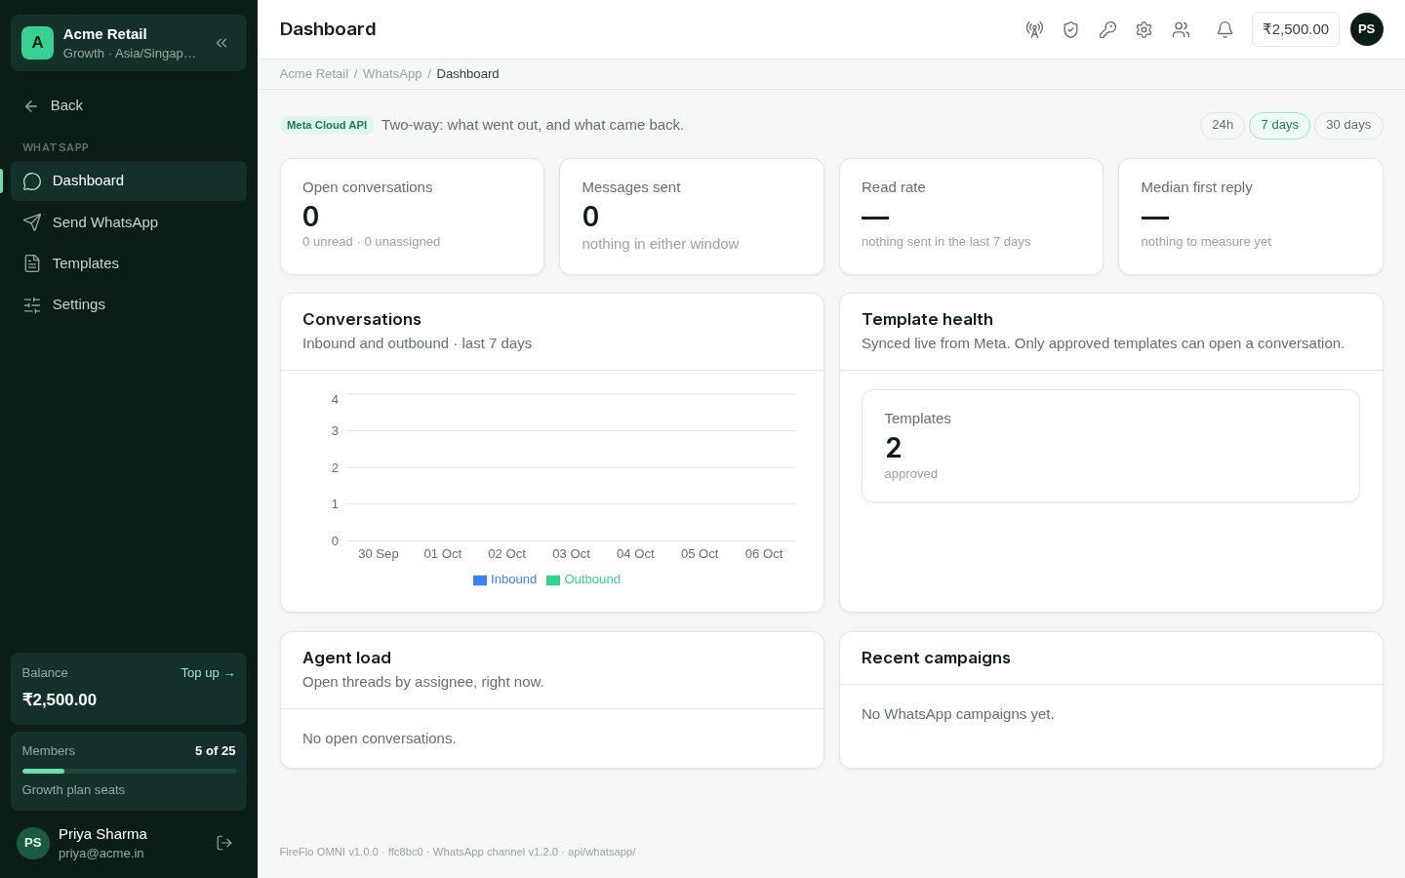Click the Open conversations stat card

coord(412,217)
